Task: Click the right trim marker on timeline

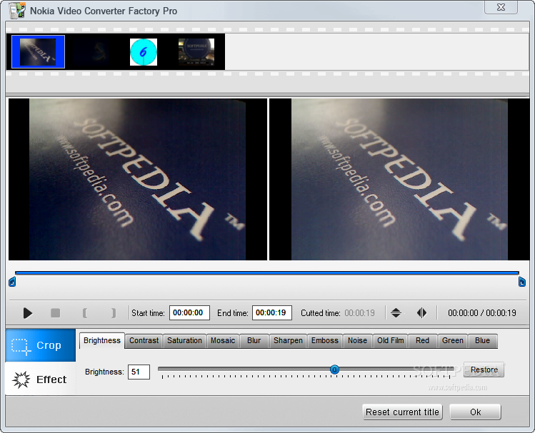Action: tap(521, 282)
